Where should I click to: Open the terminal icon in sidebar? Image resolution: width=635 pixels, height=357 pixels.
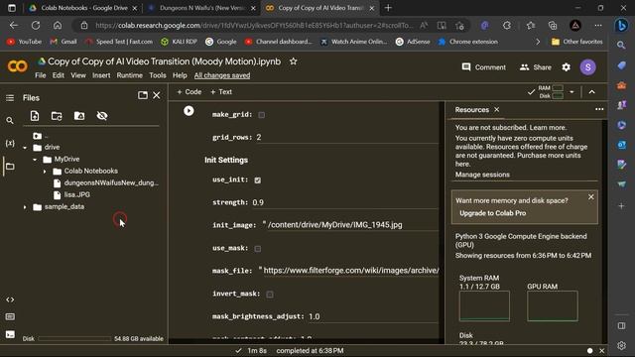coord(10,334)
